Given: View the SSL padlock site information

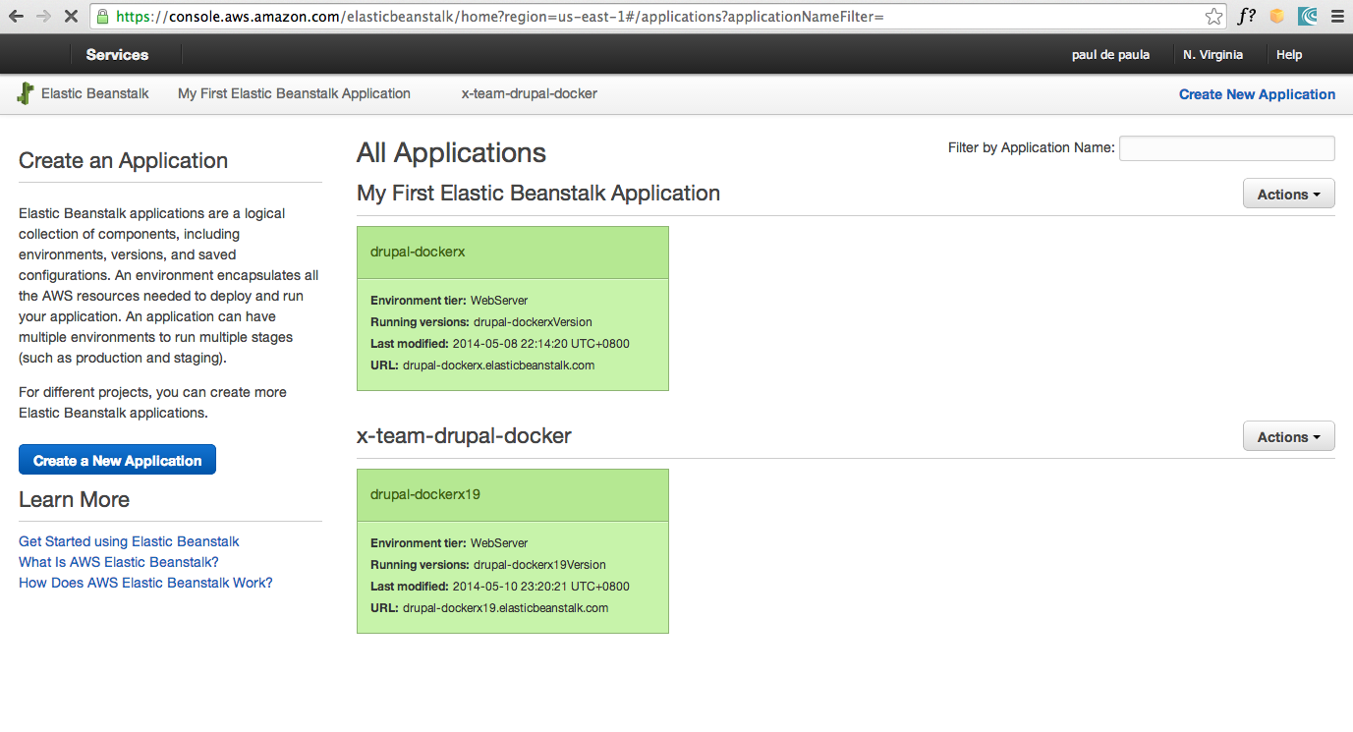Looking at the screenshot, I should tap(103, 16).
